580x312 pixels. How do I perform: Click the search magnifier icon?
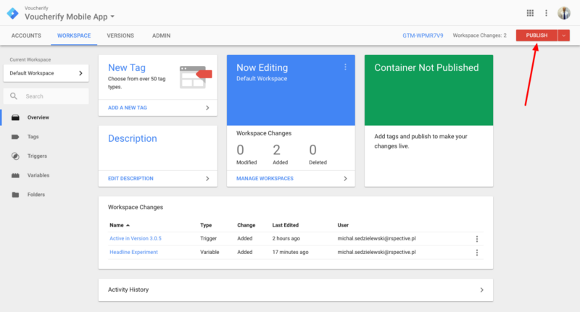click(x=14, y=96)
